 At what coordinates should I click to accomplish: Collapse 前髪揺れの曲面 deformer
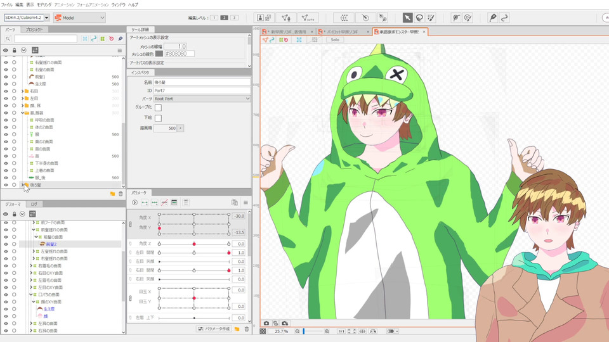click(x=34, y=229)
